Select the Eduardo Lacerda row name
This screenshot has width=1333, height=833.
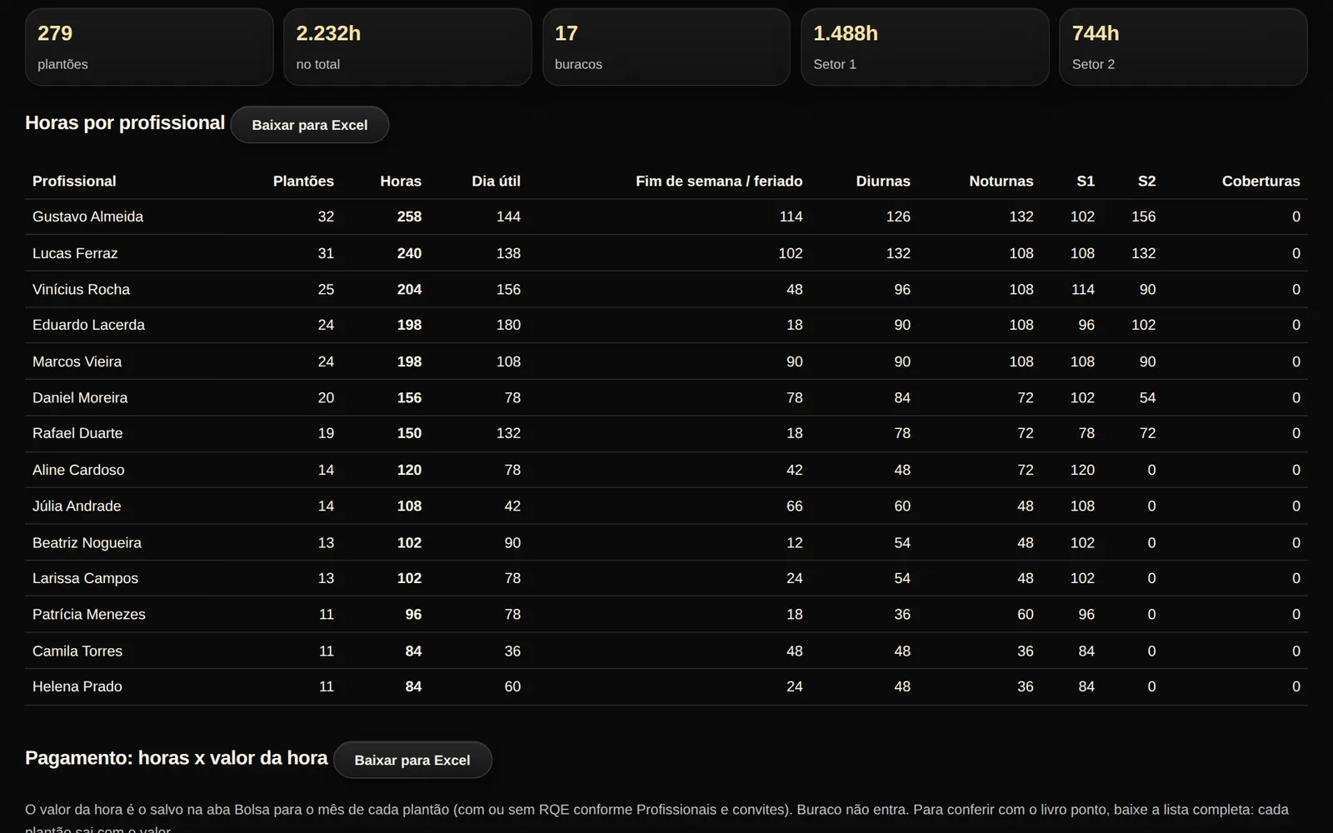click(x=88, y=325)
